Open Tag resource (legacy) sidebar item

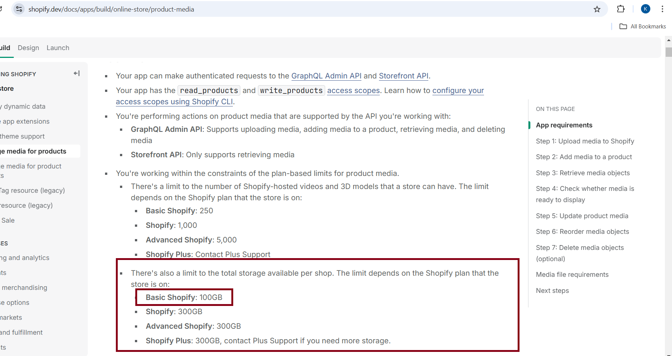tap(33, 191)
